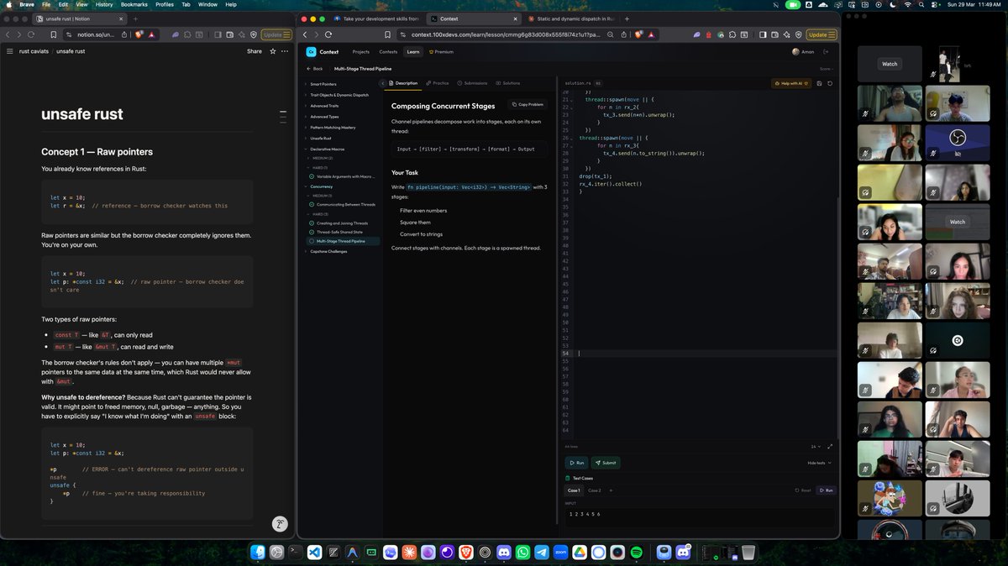
Task: Open the Bookmarks menu in menu bar
Action: [134, 4]
